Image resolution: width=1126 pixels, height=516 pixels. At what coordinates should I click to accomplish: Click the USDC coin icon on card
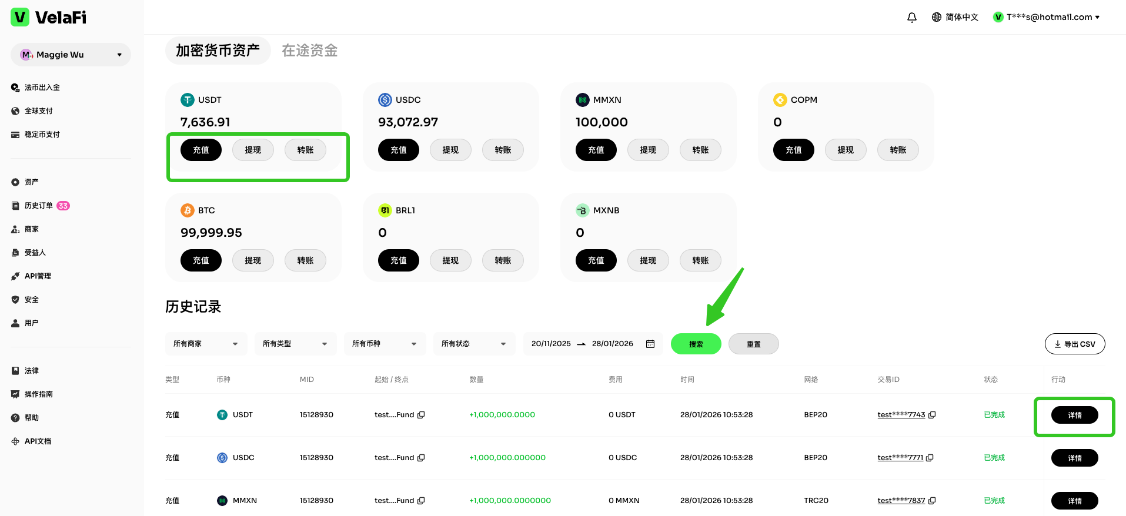(385, 100)
